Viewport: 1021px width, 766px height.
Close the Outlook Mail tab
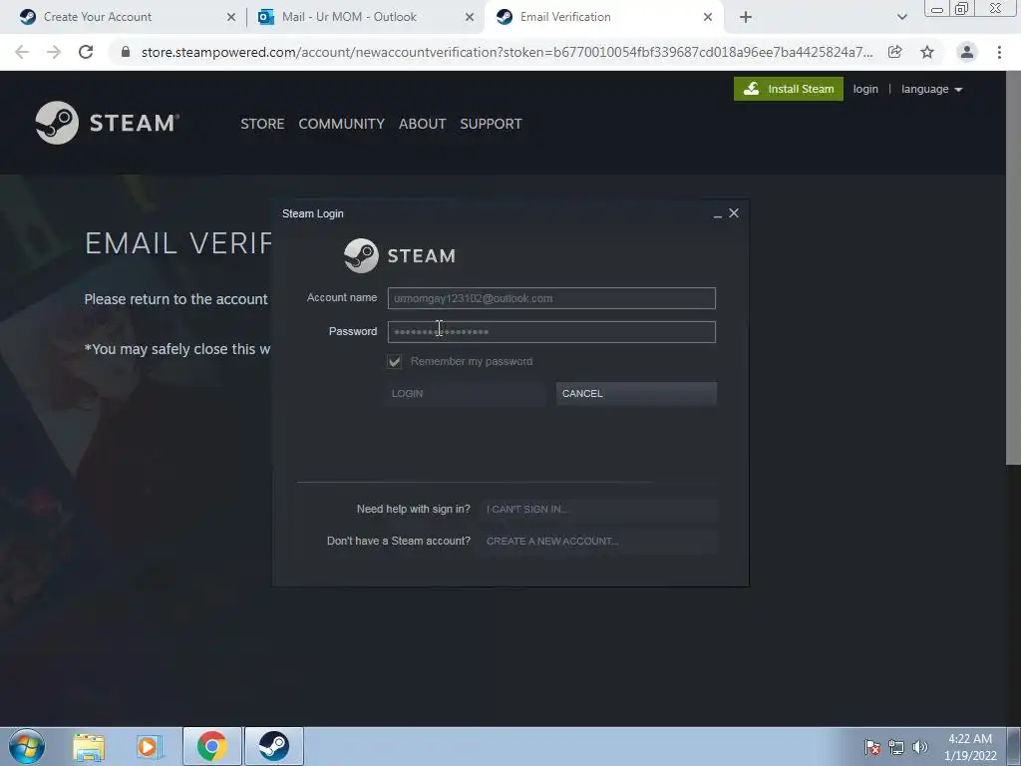coord(470,18)
